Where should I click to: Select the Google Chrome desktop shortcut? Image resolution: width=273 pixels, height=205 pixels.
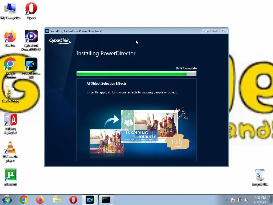click(x=10, y=68)
